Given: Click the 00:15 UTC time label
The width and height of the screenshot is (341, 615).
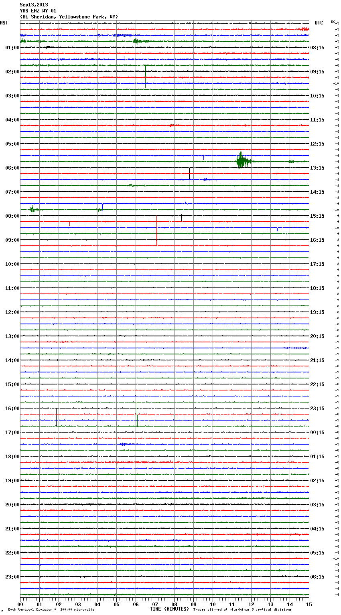Looking at the screenshot, I should click(317, 433).
